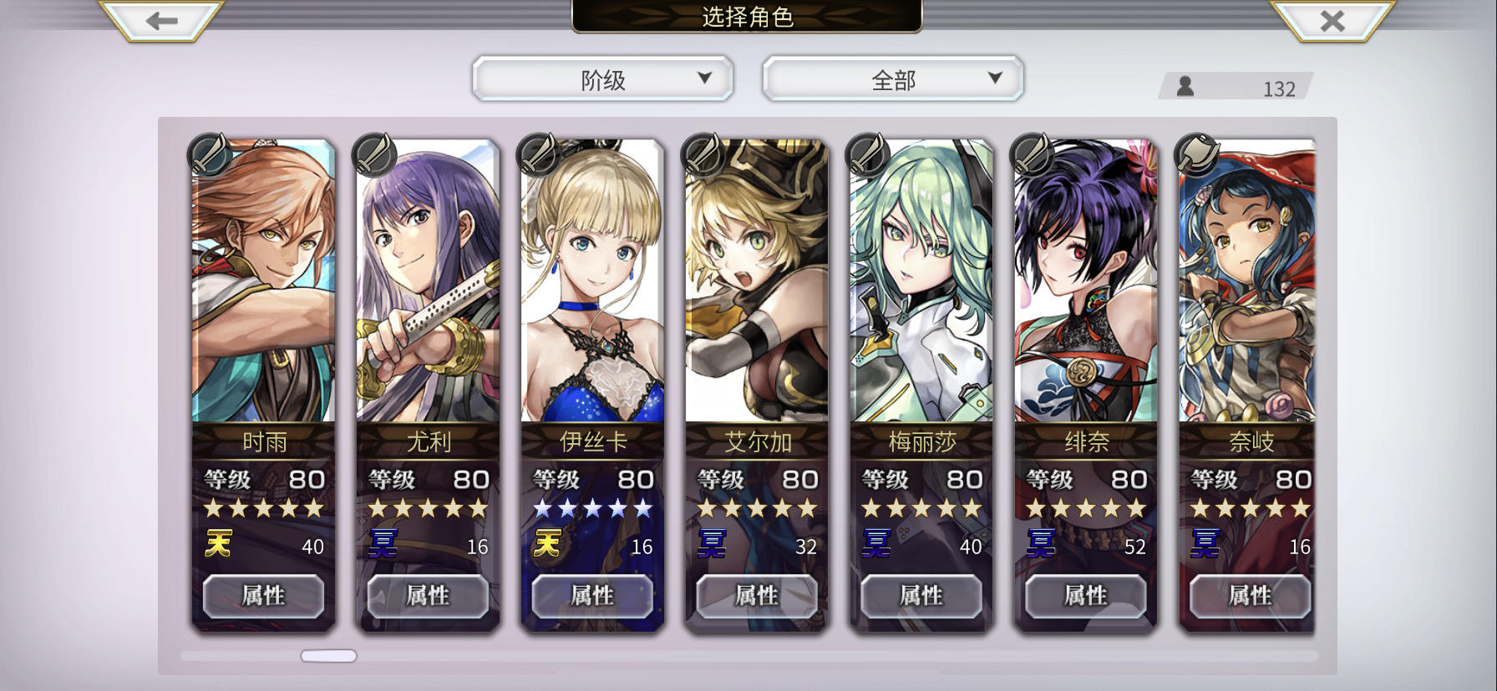Click the 奈岐 name label
This screenshot has height=691, width=1497.
(x=1251, y=441)
